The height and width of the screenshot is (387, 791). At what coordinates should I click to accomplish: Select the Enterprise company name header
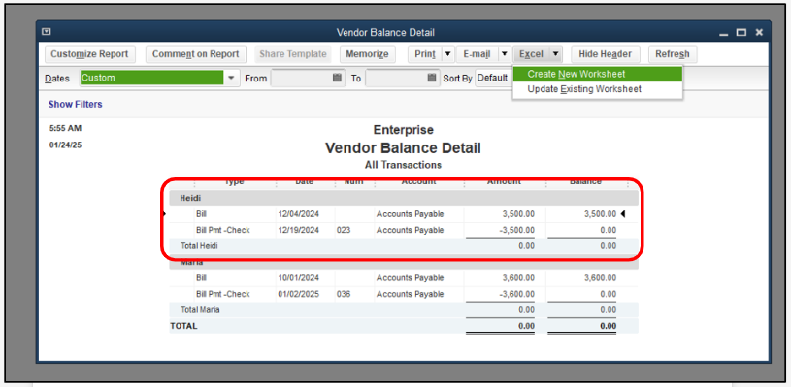pos(403,130)
